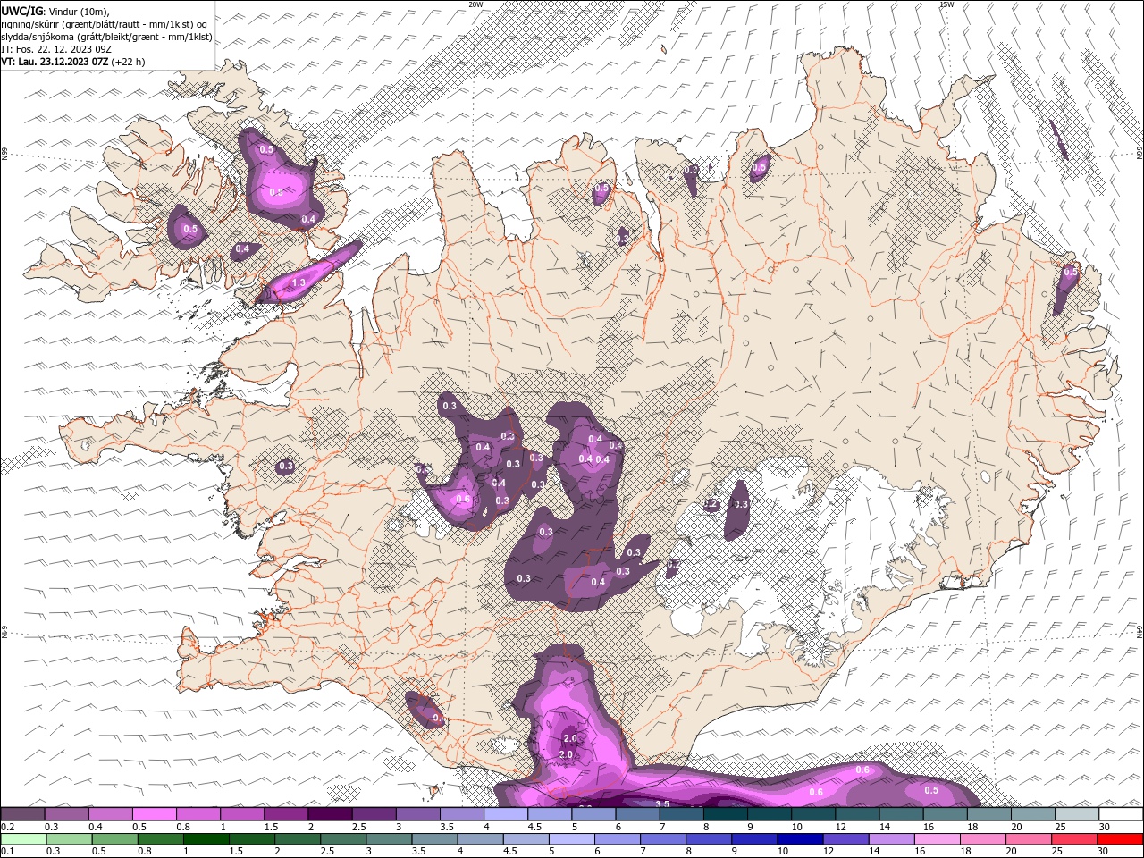Pick the 1.5 swatch in upper legend row
The width and height of the screenshot is (1144, 858).
click(285, 814)
